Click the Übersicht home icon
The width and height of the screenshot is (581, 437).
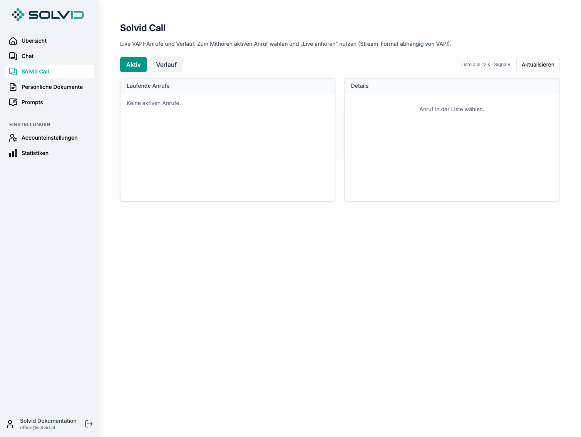(13, 41)
